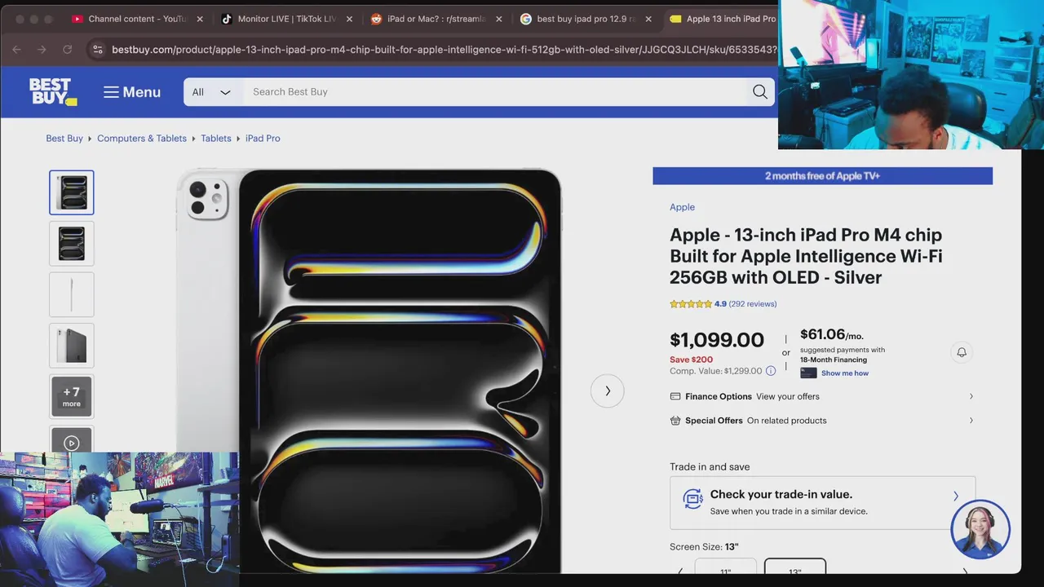
Task: Open the hamburger Menu
Action: 132,92
